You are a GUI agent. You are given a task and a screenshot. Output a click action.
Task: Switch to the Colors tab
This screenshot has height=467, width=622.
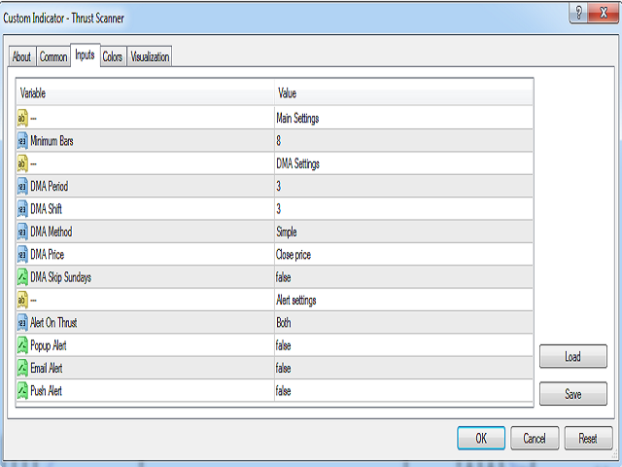pos(113,57)
